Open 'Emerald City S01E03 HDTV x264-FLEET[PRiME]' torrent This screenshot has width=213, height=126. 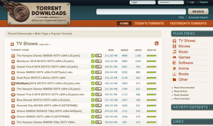pos(47,106)
